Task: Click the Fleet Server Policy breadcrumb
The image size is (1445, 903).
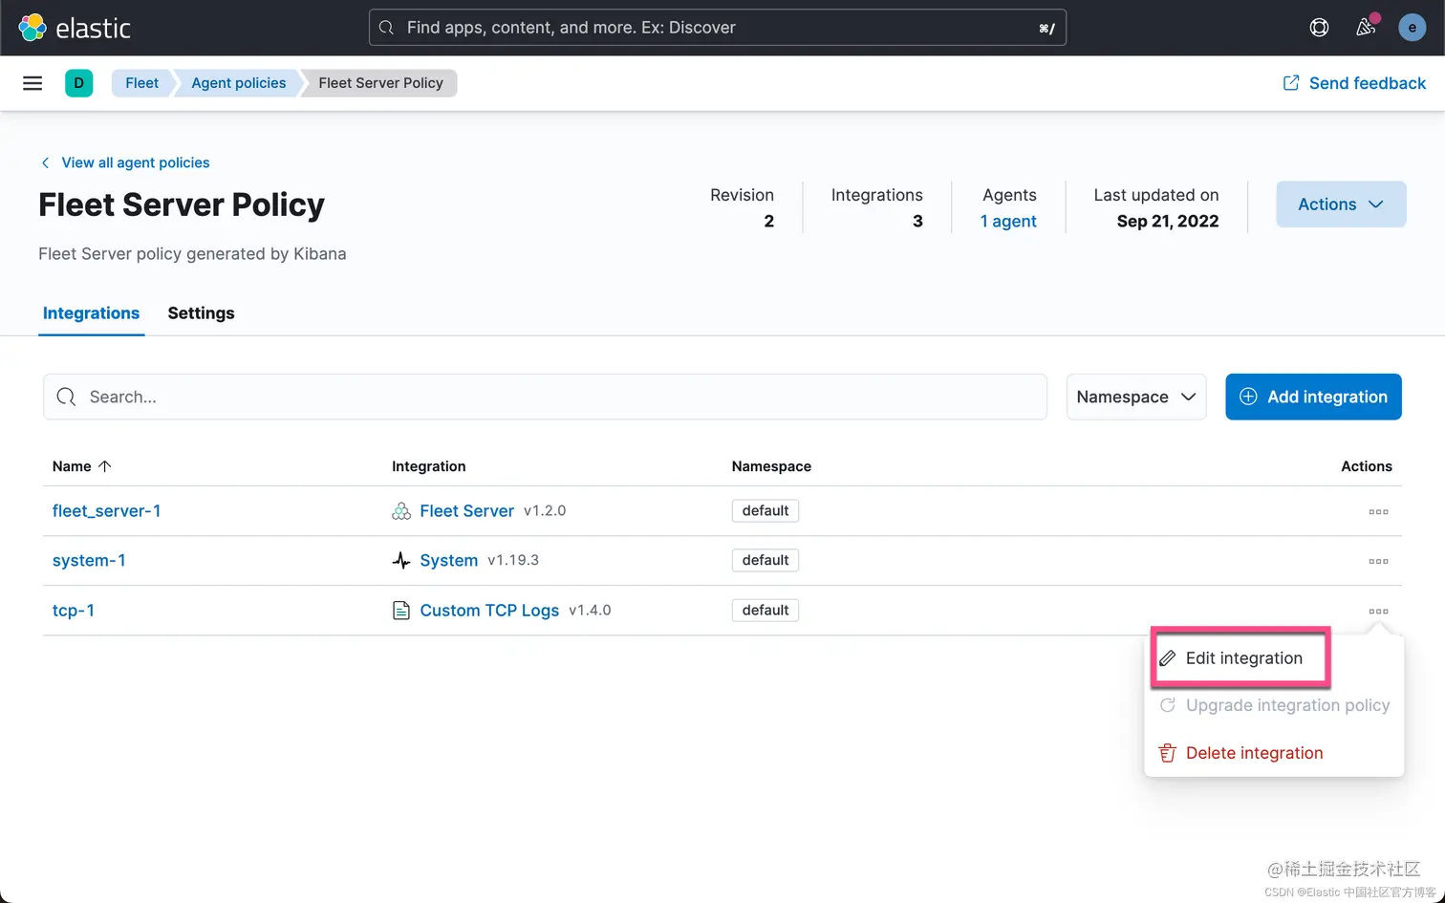Action: [380, 83]
